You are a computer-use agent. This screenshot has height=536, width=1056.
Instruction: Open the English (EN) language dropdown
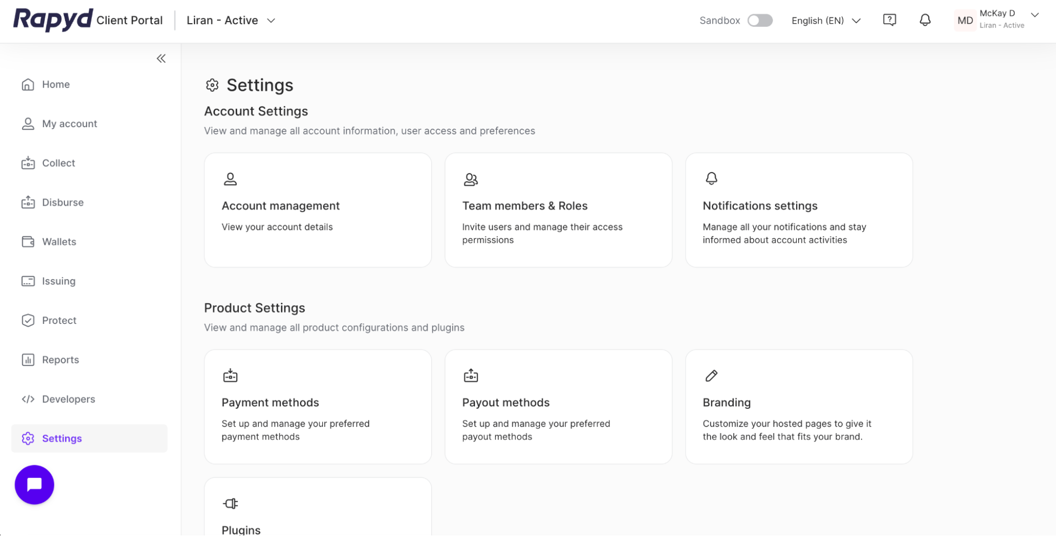pyautogui.click(x=825, y=21)
